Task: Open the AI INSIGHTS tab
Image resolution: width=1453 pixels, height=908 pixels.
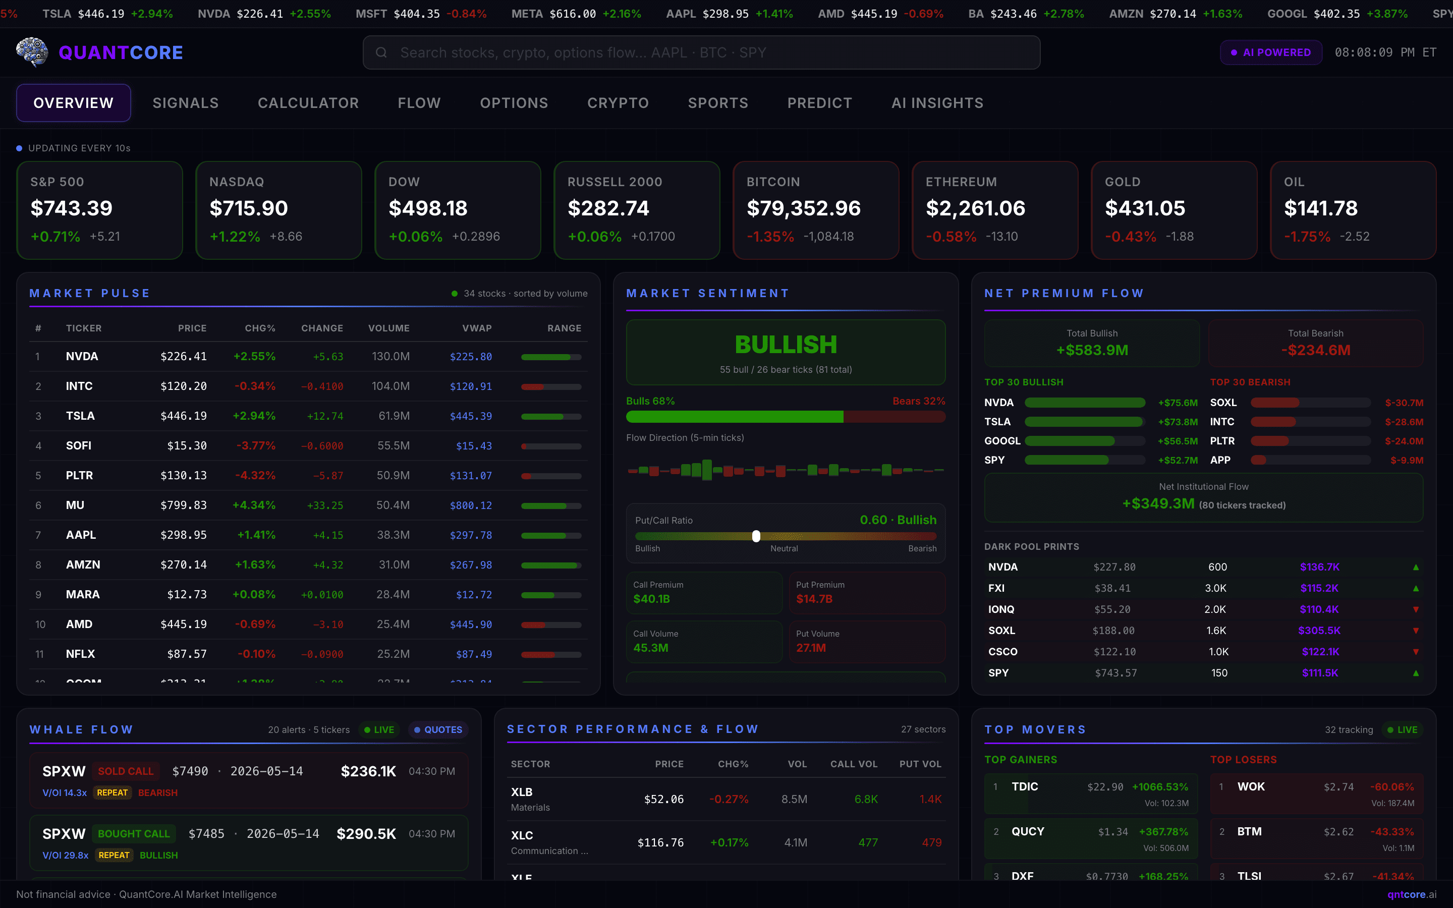Action: 937,103
